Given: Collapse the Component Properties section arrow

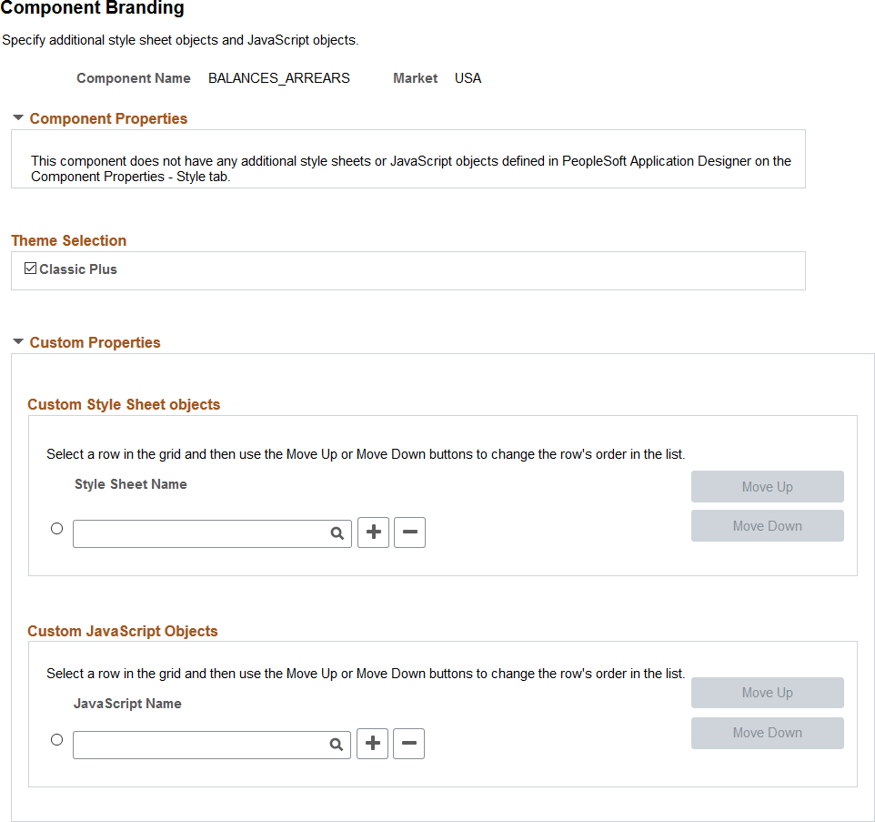Looking at the screenshot, I should [x=18, y=117].
